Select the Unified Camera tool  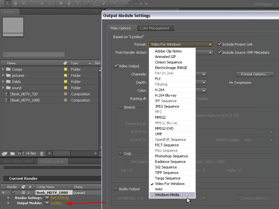coord(43,3)
